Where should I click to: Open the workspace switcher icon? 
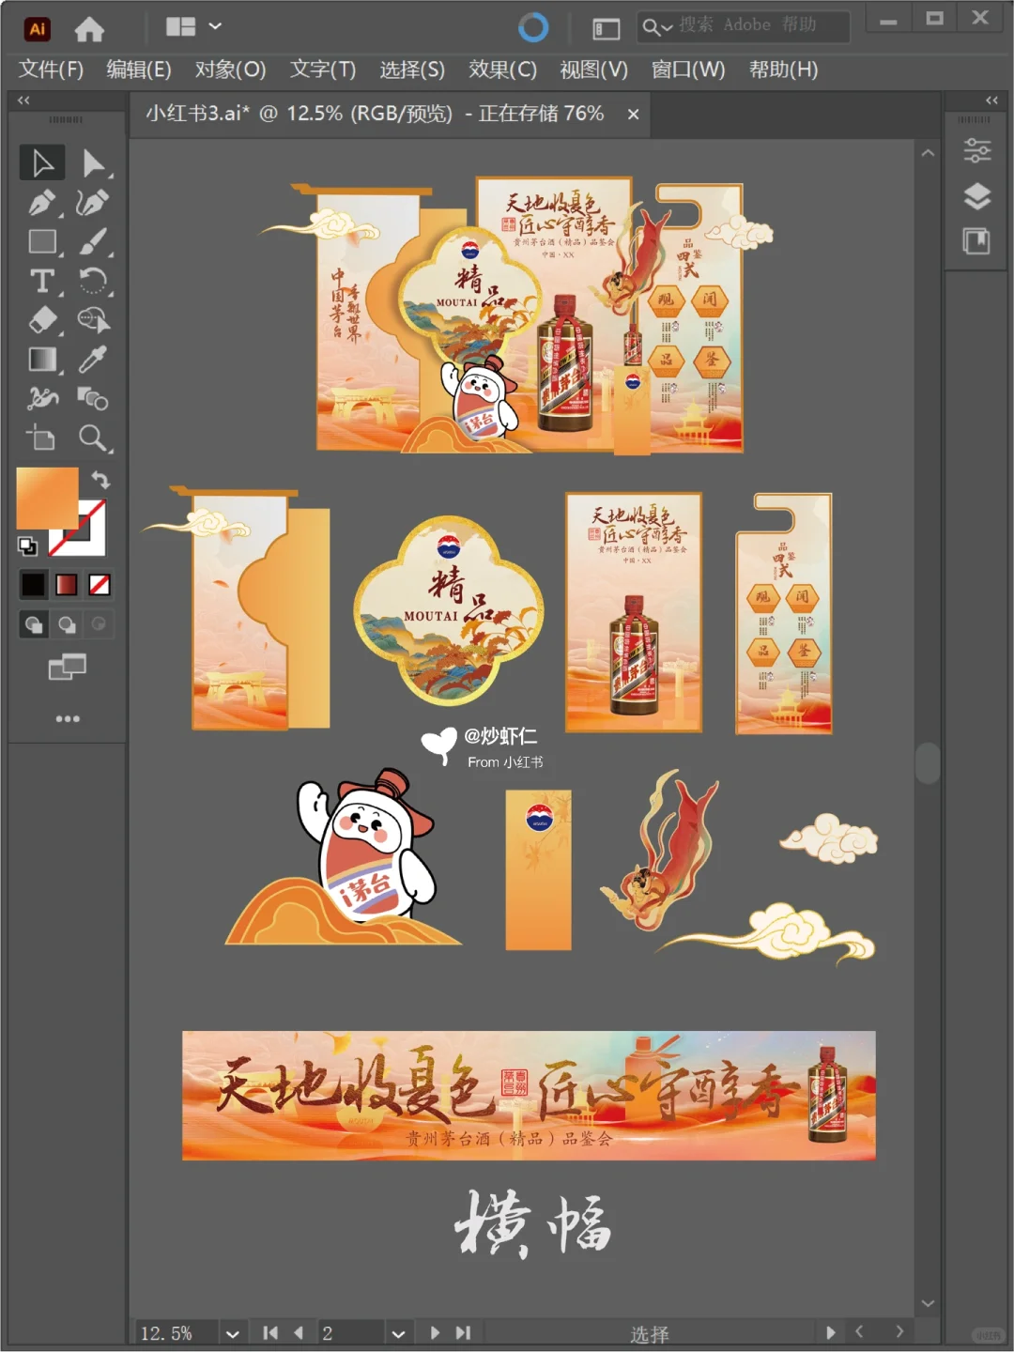pyautogui.click(x=606, y=29)
